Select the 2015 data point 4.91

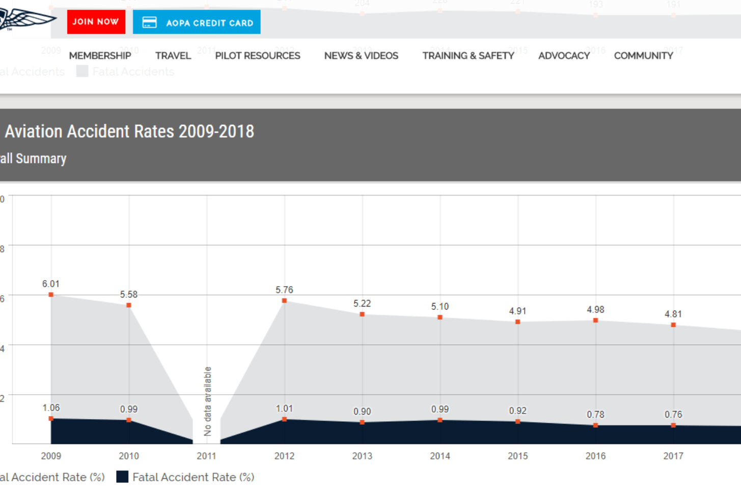click(517, 322)
